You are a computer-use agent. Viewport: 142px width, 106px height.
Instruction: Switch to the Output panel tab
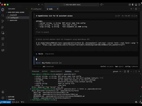(45, 71)
